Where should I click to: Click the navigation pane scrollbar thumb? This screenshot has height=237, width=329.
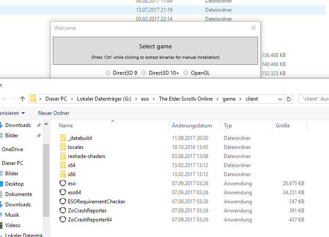[x=46, y=180]
